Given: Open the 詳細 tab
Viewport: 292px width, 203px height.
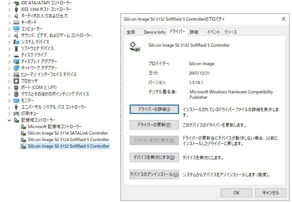Looking at the screenshot, I should tap(195, 32).
